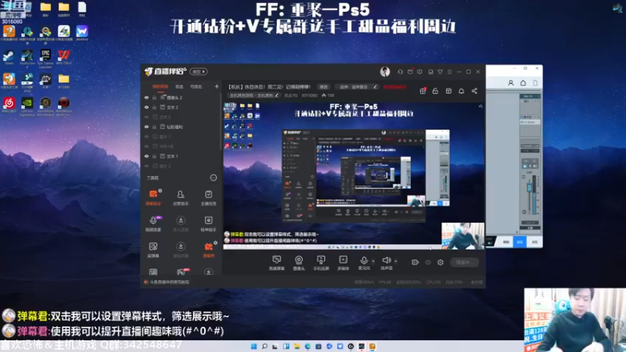Viewport: 626px width, 352px height.
Task: Open taskbar Search icon
Action: [264, 347]
